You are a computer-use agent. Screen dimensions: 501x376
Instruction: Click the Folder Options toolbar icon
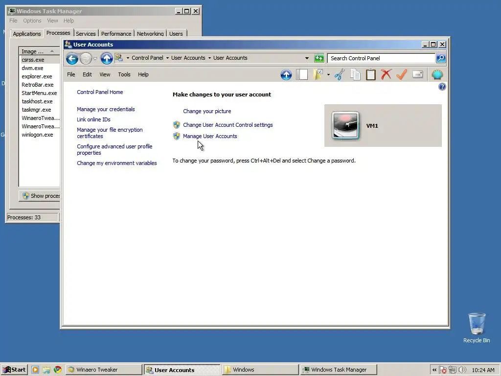click(318, 75)
